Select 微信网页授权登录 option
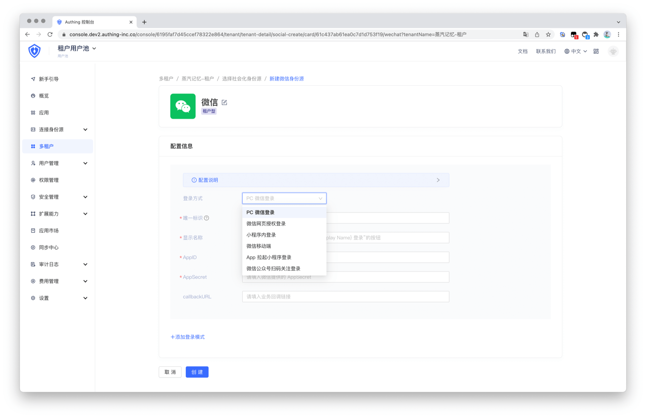The height and width of the screenshot is (418, 646). pos(266,224)
